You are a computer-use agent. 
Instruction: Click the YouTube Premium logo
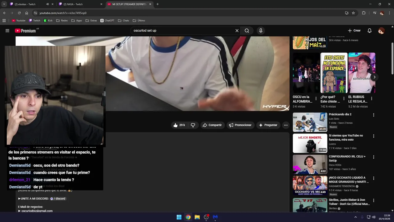coord(25,31)
